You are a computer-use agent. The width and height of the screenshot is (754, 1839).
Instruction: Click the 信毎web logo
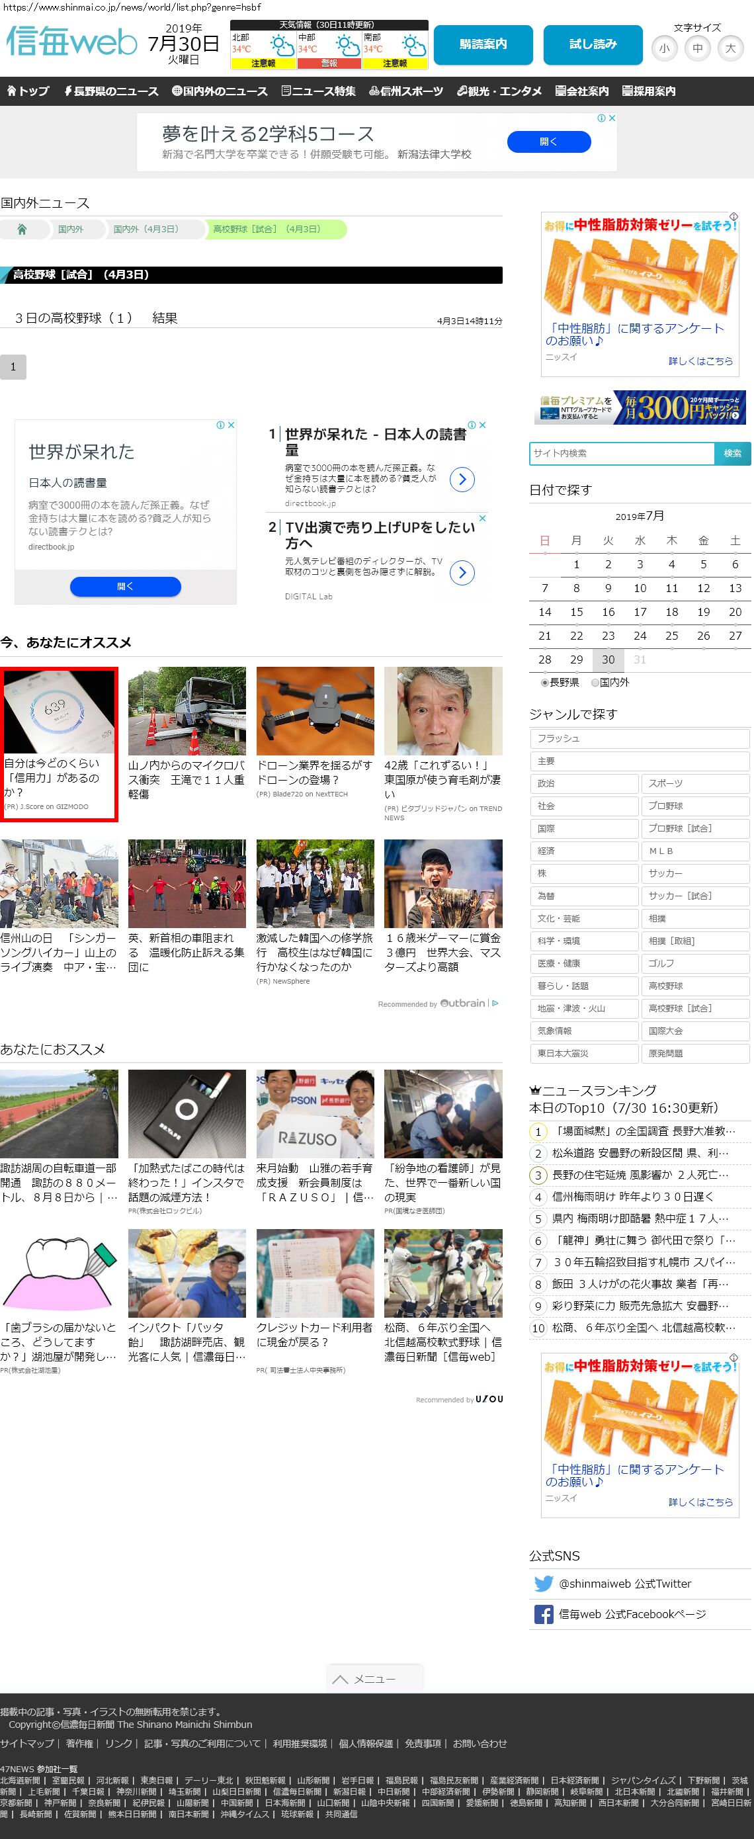tap(71, 42)
